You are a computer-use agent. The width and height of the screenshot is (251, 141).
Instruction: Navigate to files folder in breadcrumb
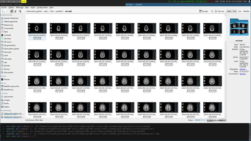(52, 11)
